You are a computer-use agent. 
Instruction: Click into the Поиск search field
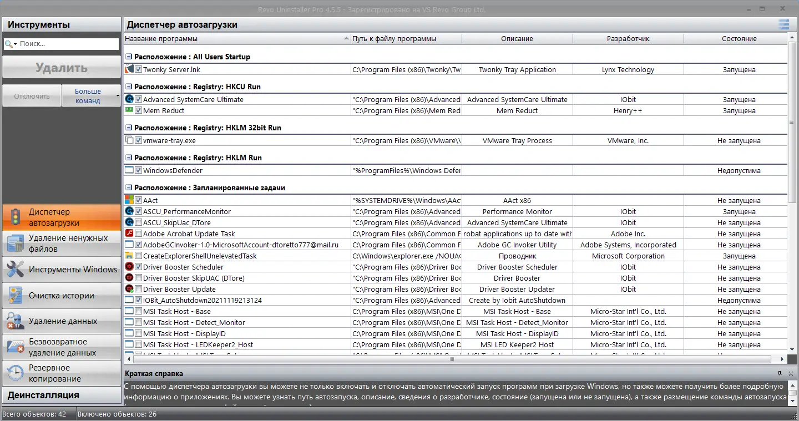68,44
